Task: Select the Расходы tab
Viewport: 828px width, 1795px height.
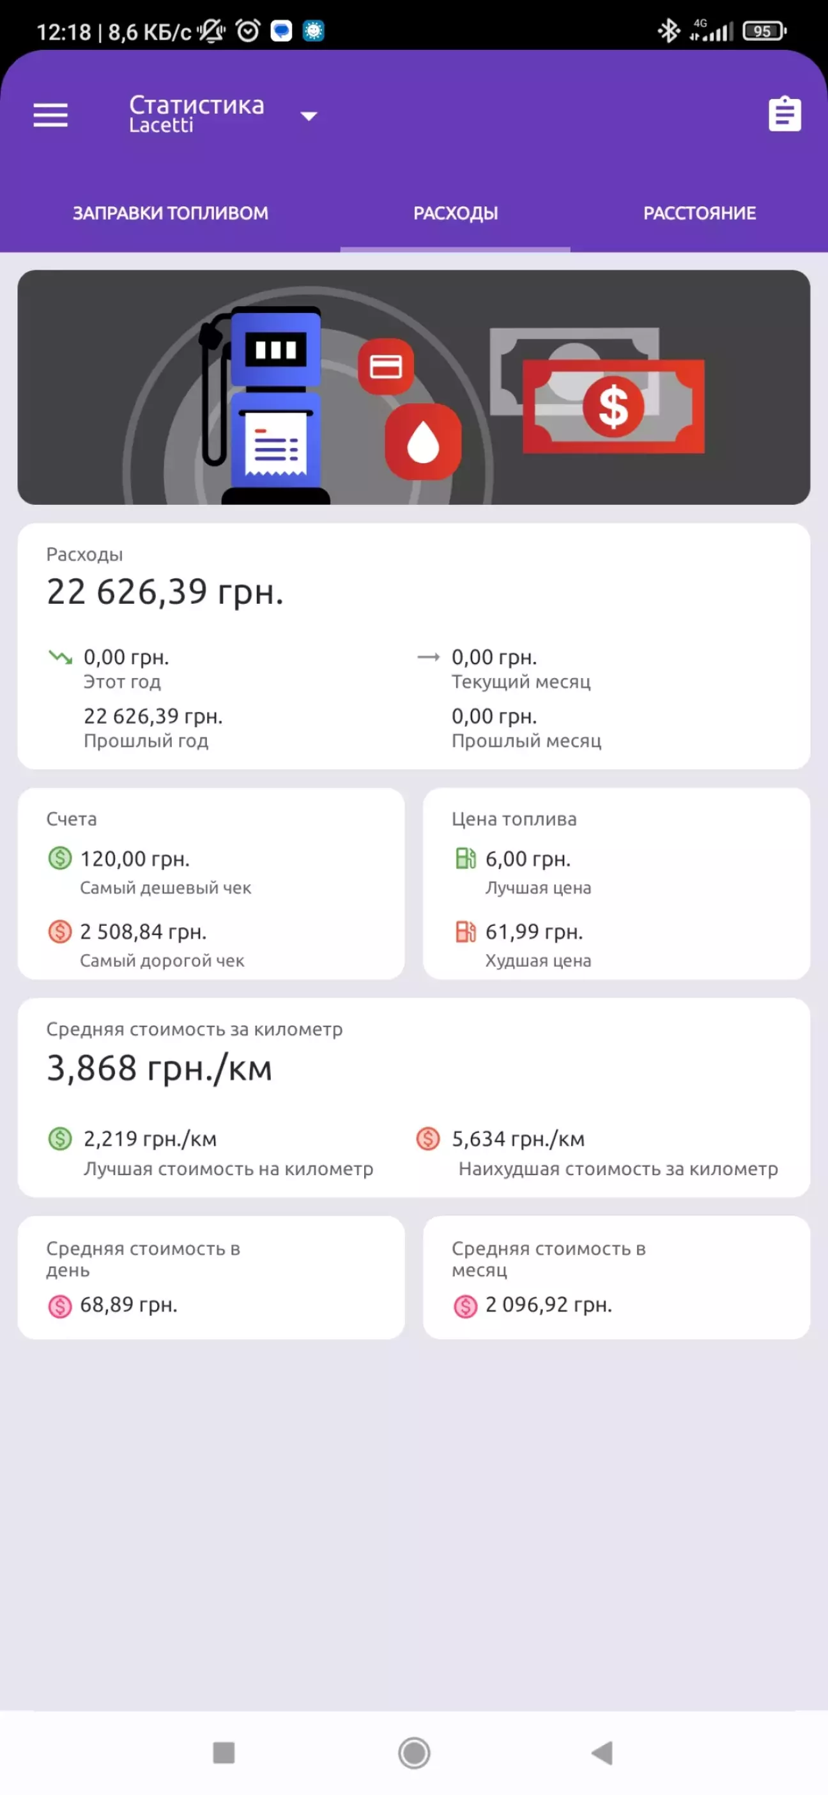Action: (x=455, y=213)
